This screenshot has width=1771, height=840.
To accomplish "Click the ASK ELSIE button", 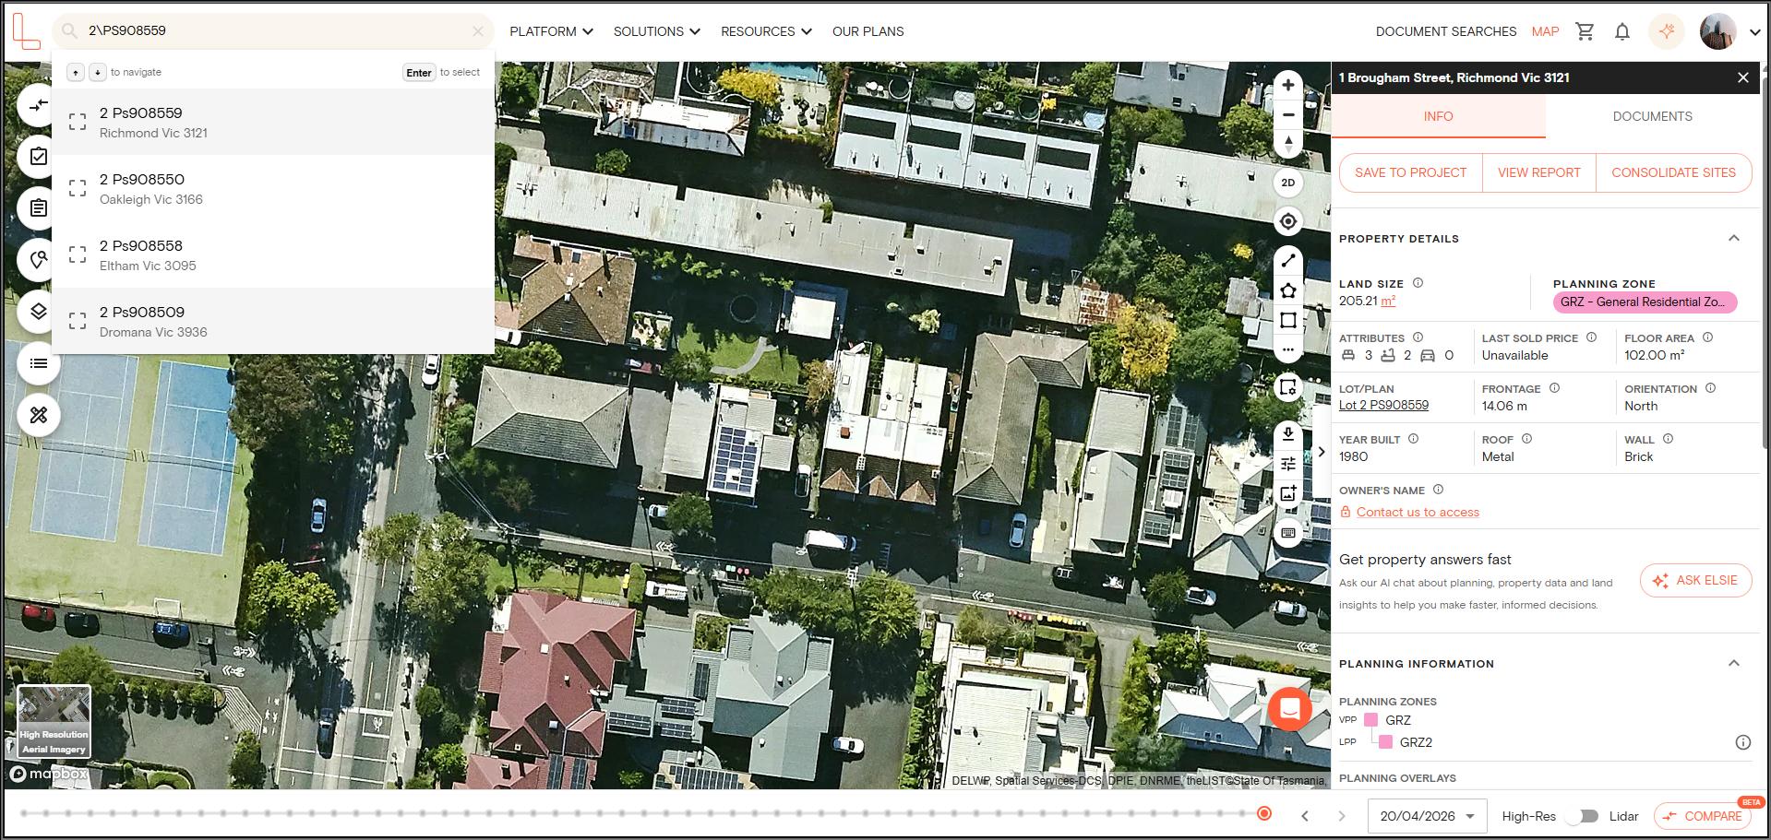I will coord(1695,580).
